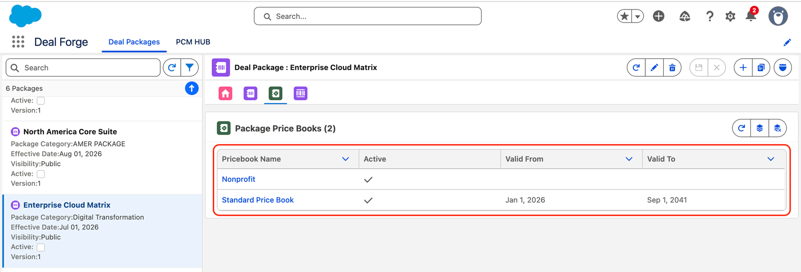Jump to top with blue arrow button
This screenshot has height=272, width=801.
[192, 88]
